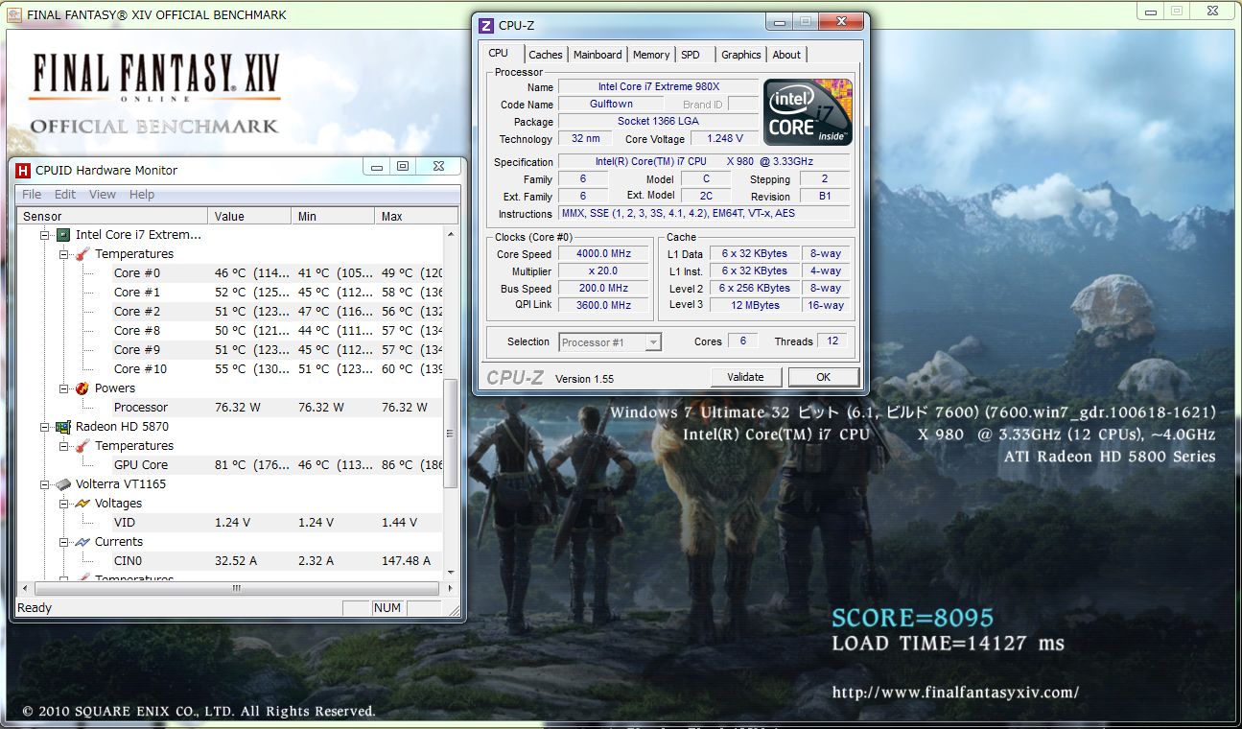1242x729 pixels.
Task: Click the graphics card icon beside Radeon HD 5870
Action: point(62,427)
